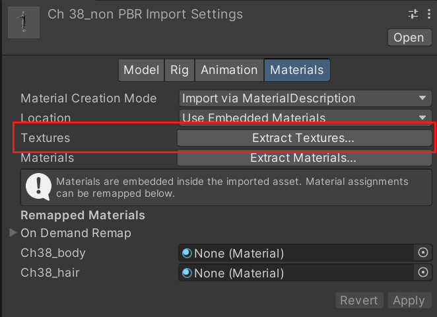Click the Revert button
Screen dimensions: 437x317
359,300
